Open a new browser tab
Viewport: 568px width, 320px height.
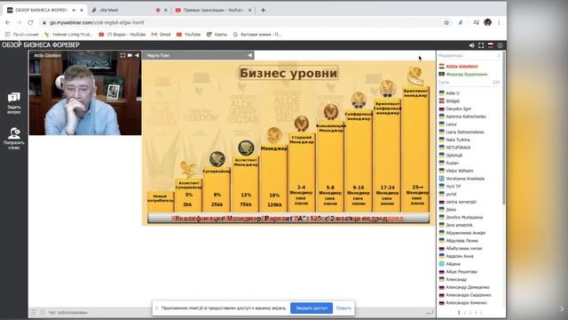tap(263, 10)
